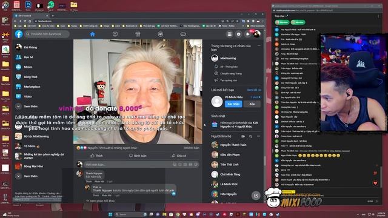
Task: Open the Facebook logo home link
Action: [x=19, y=34]
